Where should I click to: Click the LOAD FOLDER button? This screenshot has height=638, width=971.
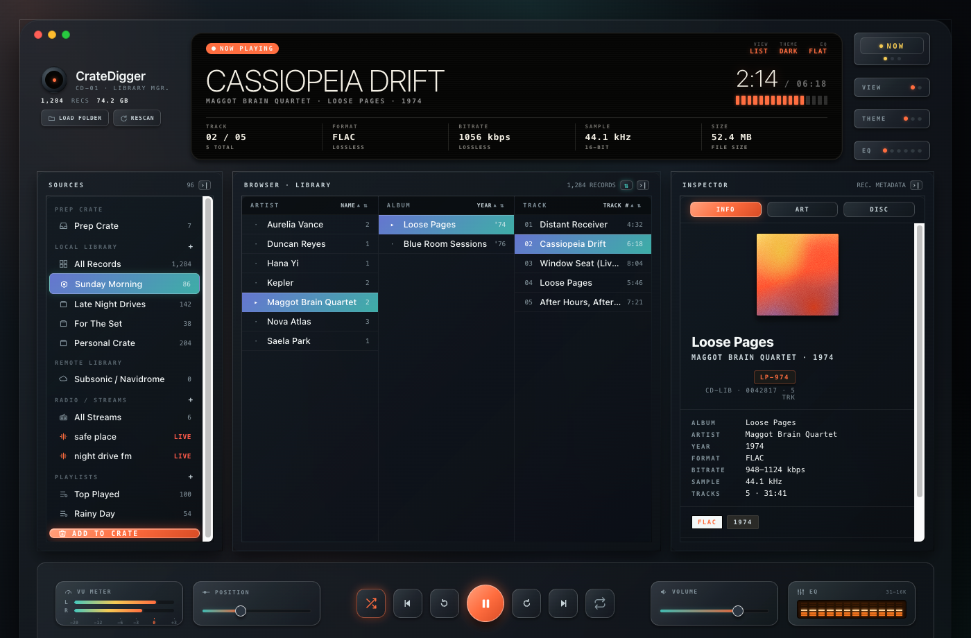click(x=75, y=118)
